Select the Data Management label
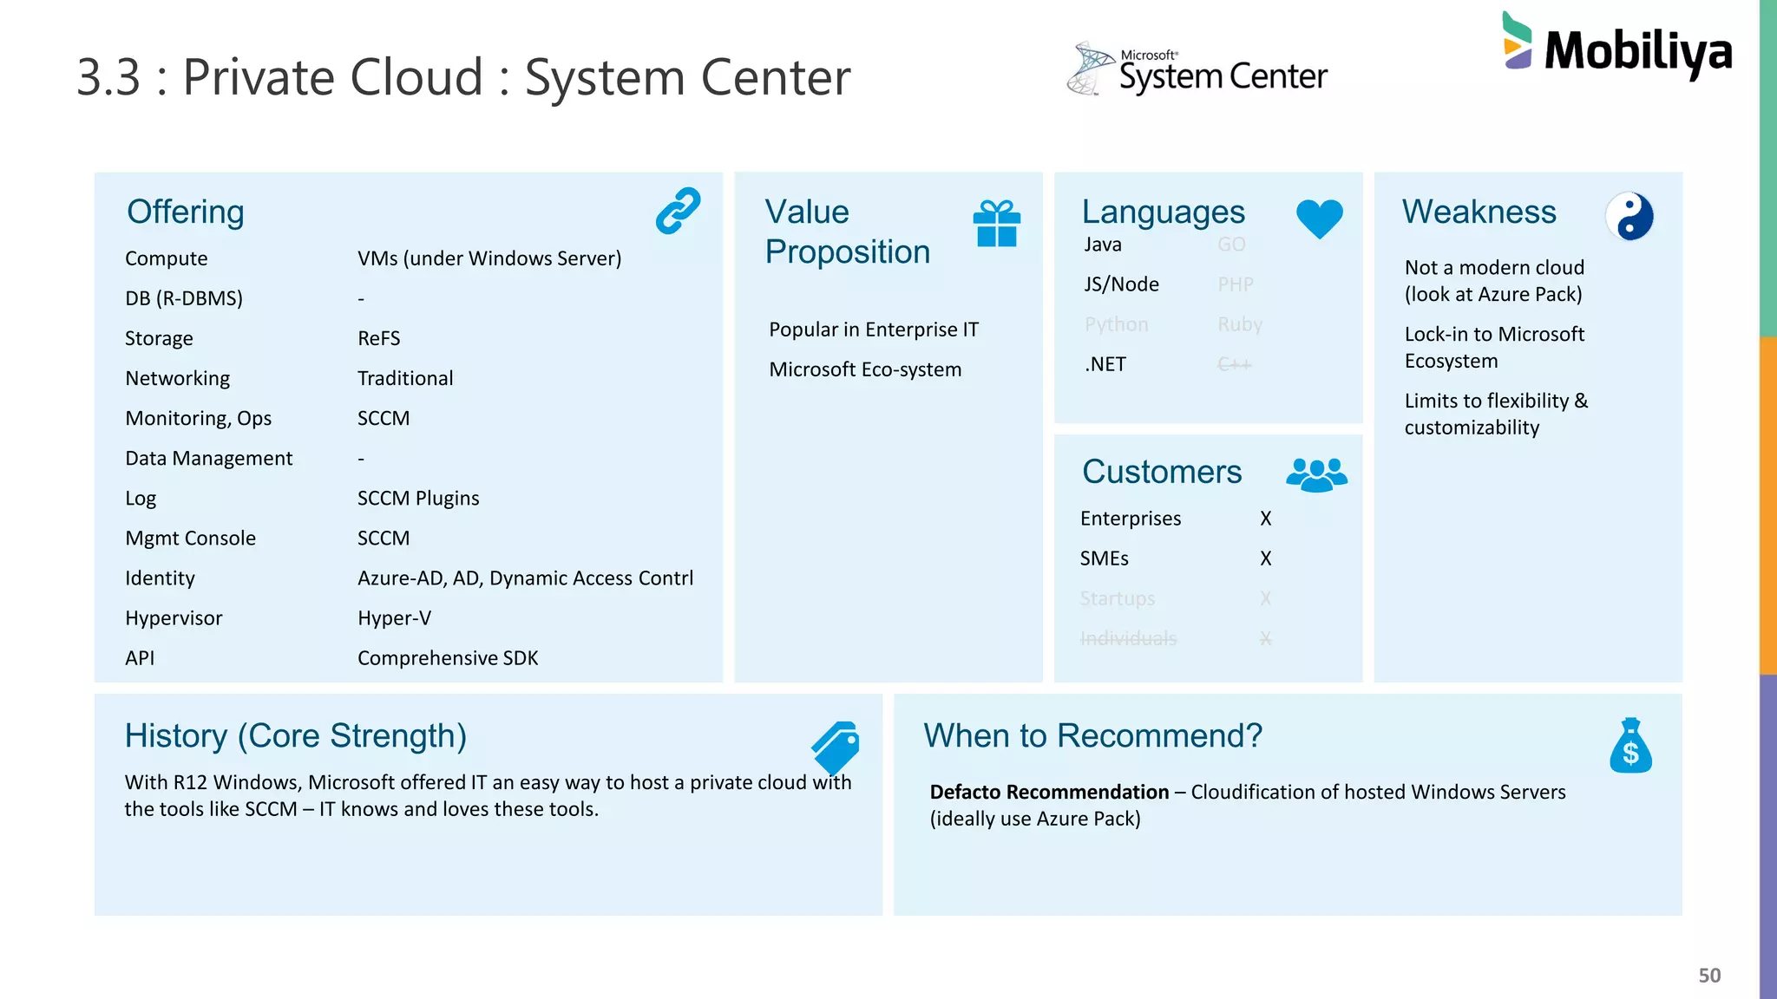This screenshot has height=999, width=1777. 209,458
